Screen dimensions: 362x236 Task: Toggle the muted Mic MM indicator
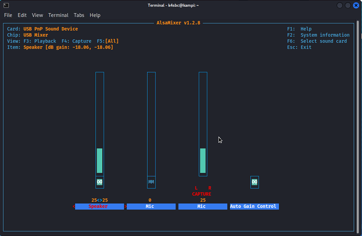(x=151, y=182)
